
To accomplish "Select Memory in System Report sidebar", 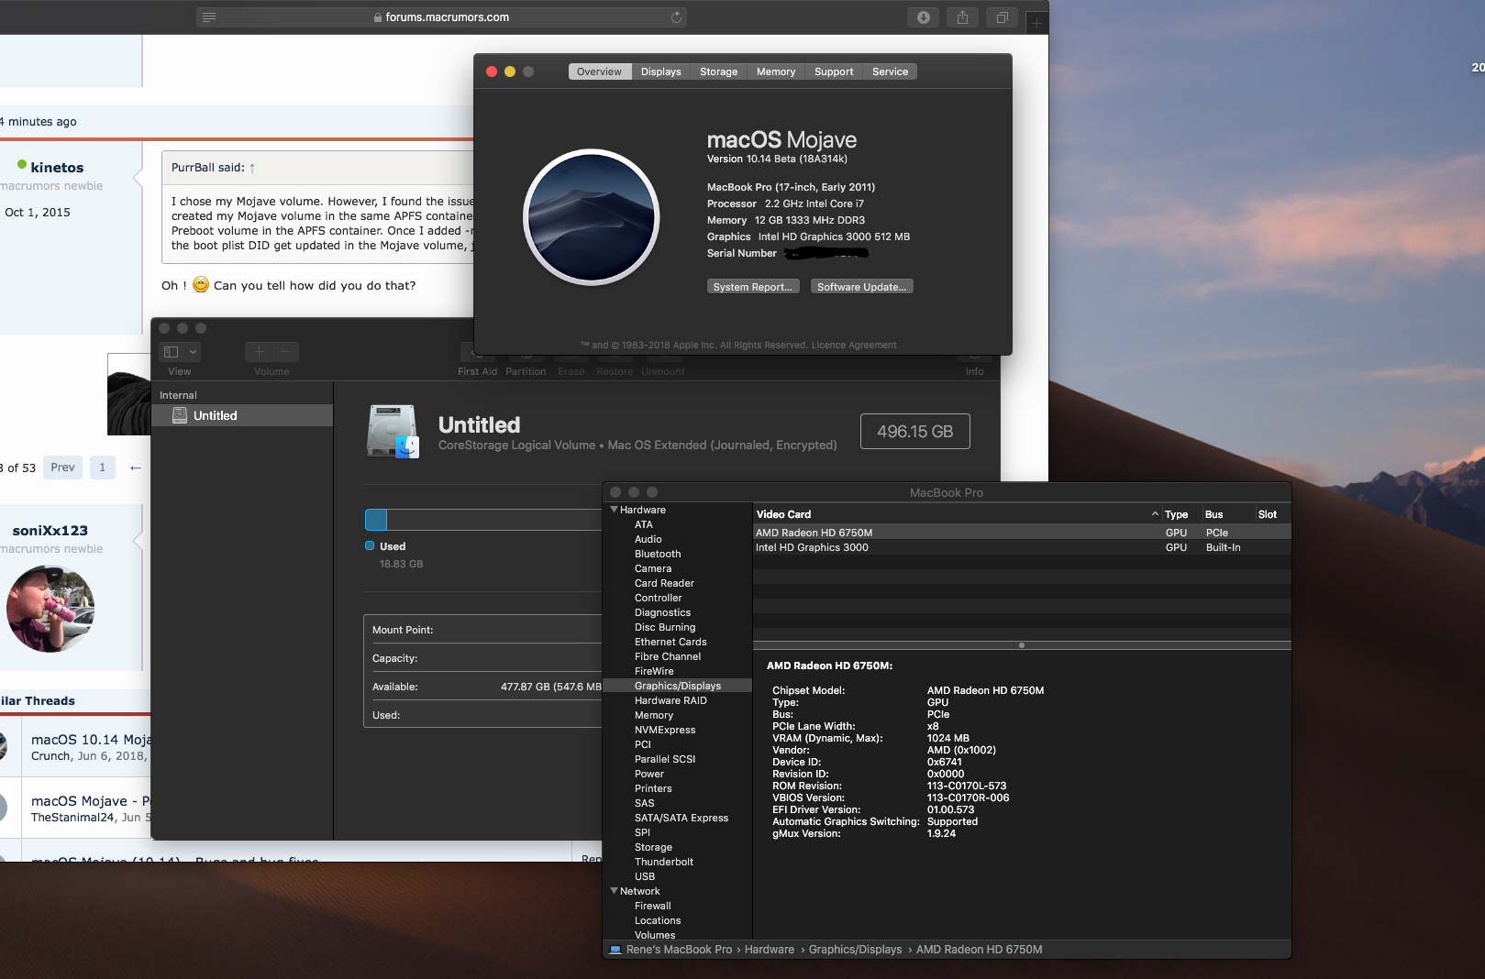I will click(x=654, y=715).
